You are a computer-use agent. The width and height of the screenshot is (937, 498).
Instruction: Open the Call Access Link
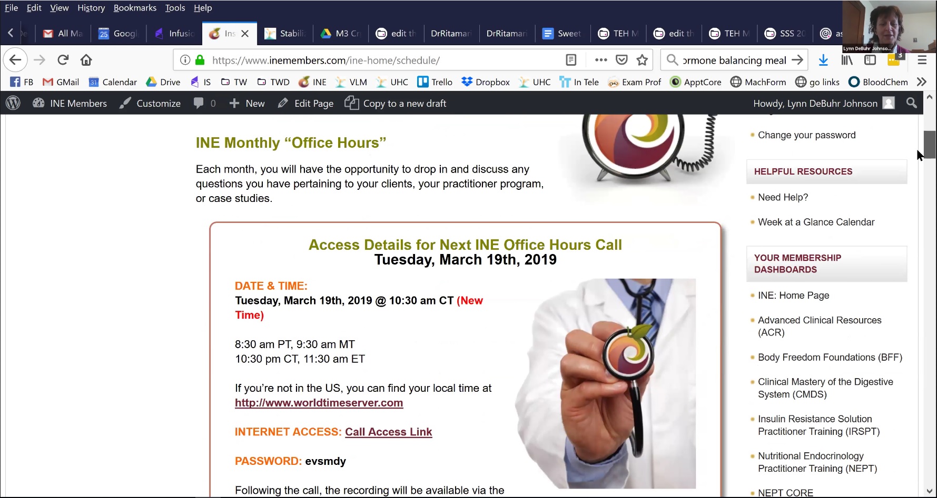click(x=388, y=432)
